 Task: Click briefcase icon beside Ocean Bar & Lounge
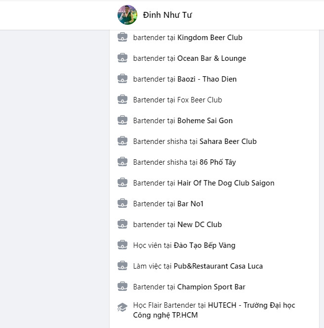[122, 58]
